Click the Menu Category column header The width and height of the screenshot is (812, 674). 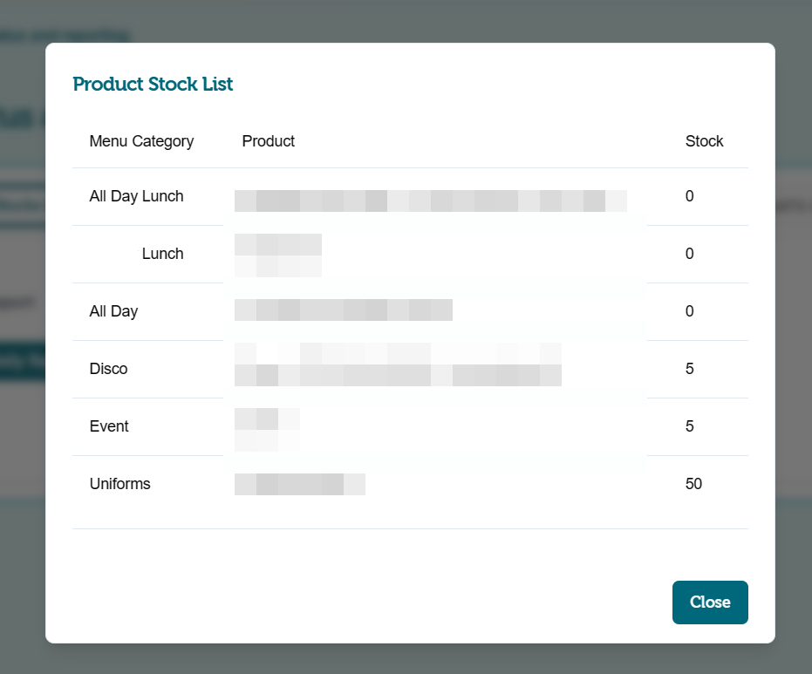point(141,141)
